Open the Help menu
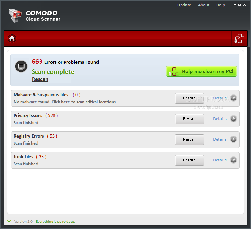 click(x=221, y=5)
